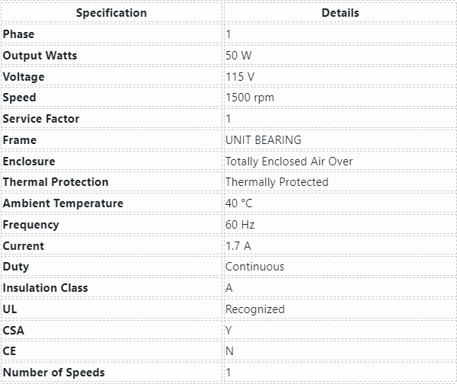457x384 pixels.
Task: Click the Recognized UL value
Action: (x=254, y=309)
